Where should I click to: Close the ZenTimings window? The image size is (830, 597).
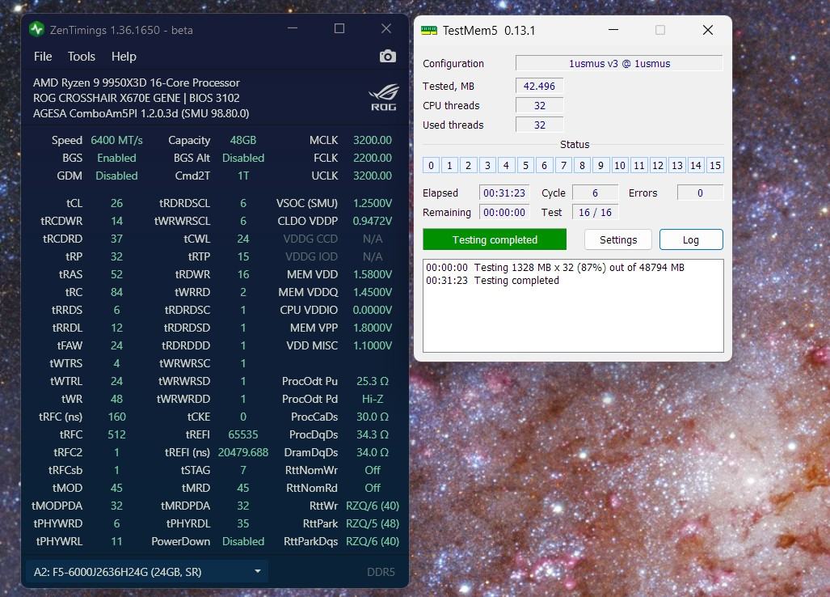pos(386,28)
